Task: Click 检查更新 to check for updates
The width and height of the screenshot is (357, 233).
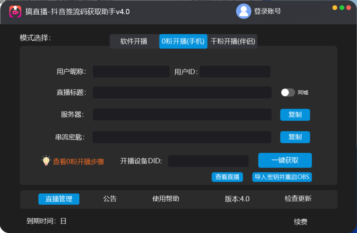Action: coord(298,199)
